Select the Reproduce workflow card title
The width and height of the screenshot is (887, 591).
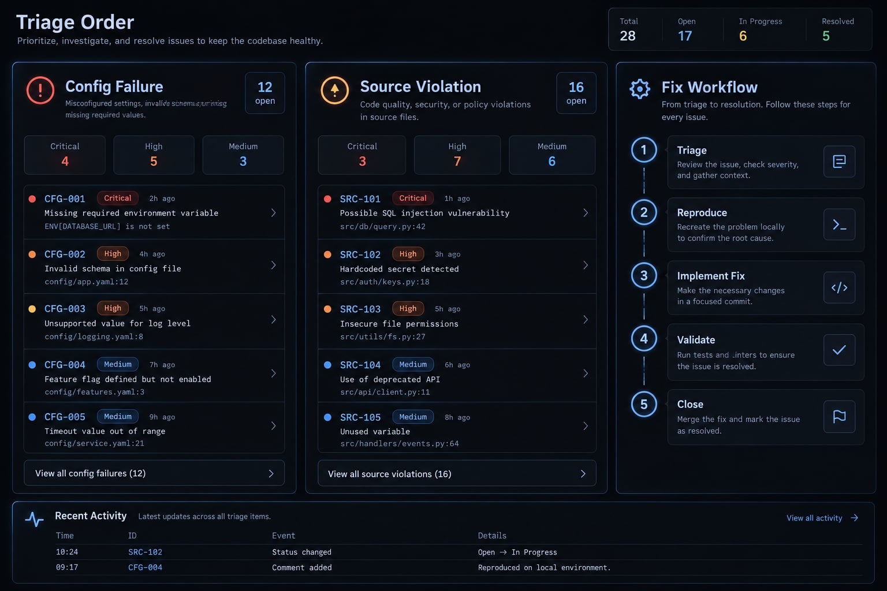point(702,213)
